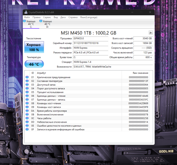Open the Вид menu
The height and width of the screenshot is (165, 177).
coord(56,17)
